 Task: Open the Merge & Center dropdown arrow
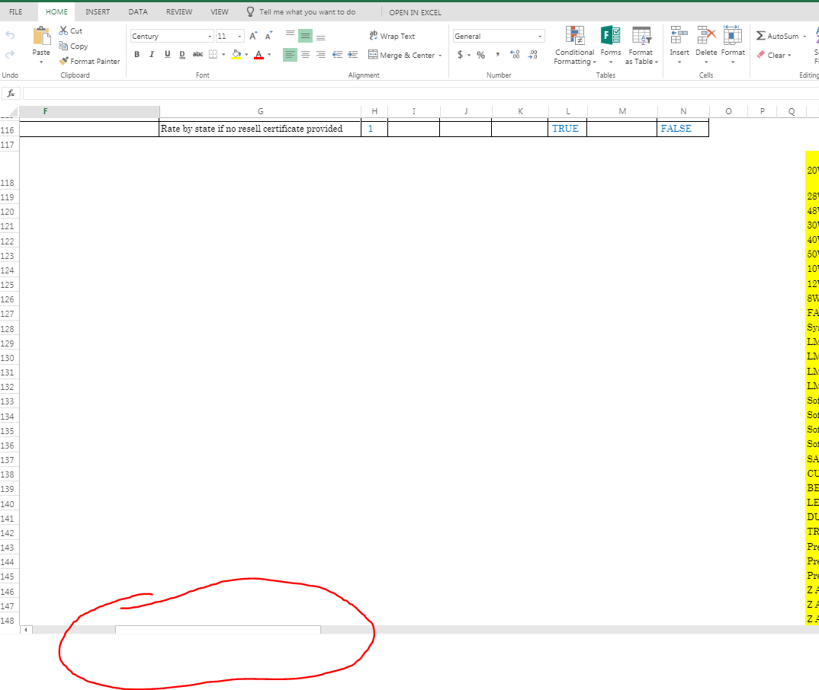[x=440, y=55]
